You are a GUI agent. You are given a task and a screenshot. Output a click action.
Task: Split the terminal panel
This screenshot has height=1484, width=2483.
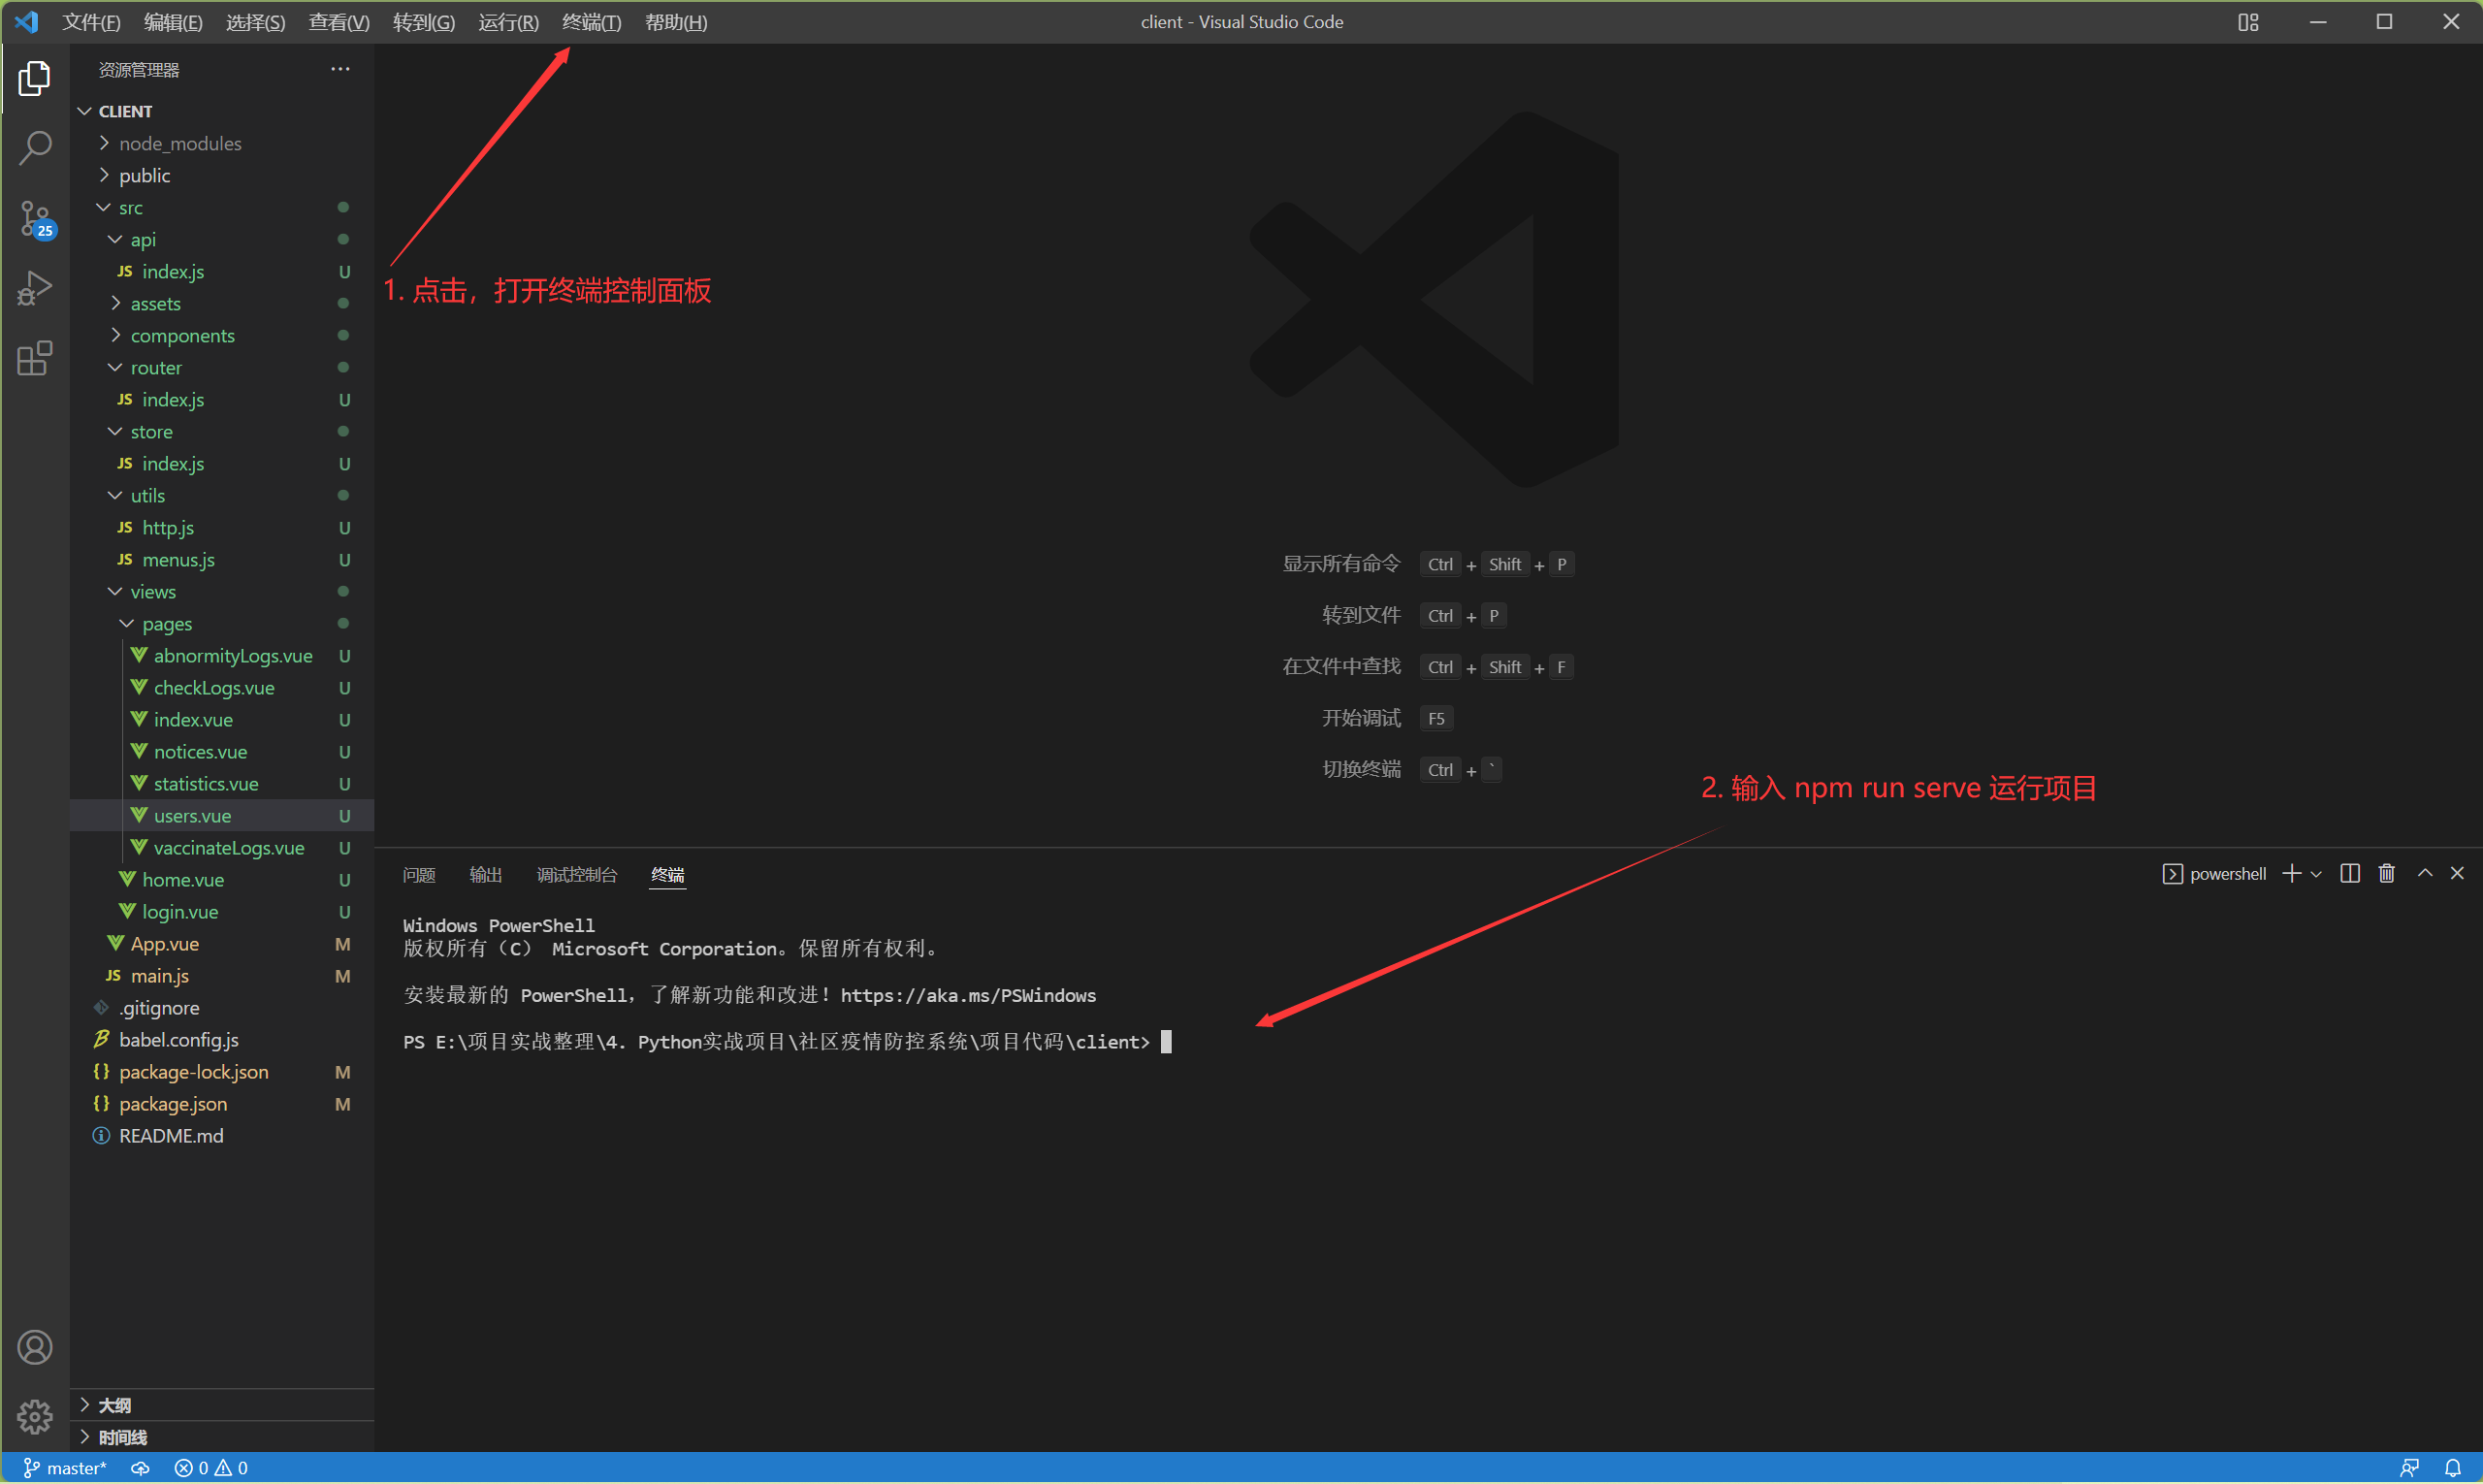point(2349,873)
